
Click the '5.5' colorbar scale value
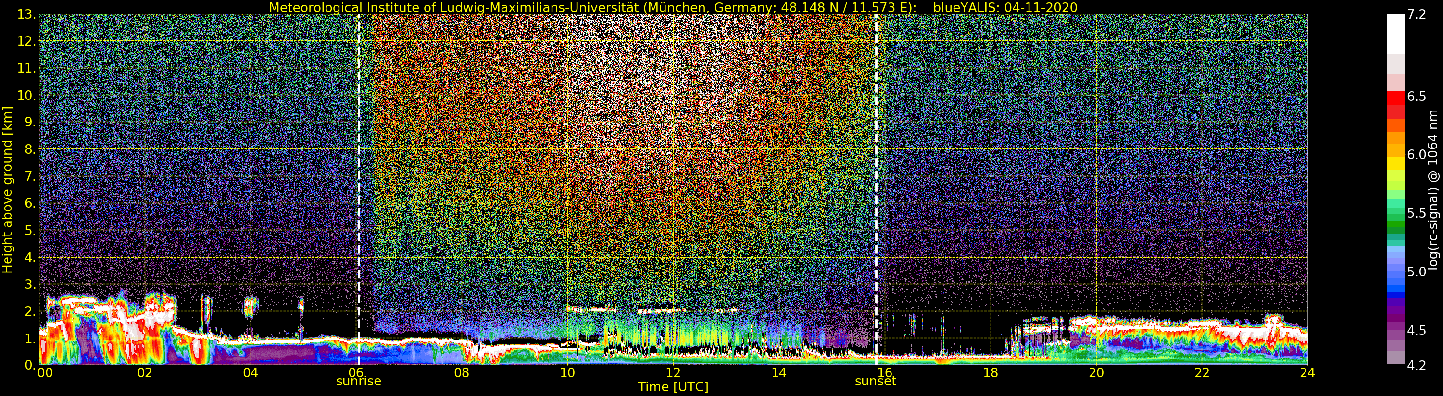coord(1417,213)
